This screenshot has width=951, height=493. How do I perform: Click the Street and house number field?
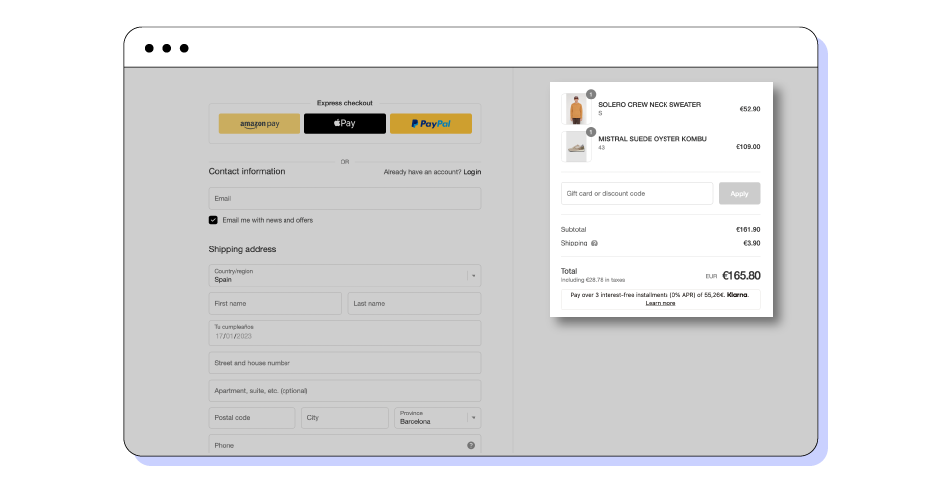344,363
